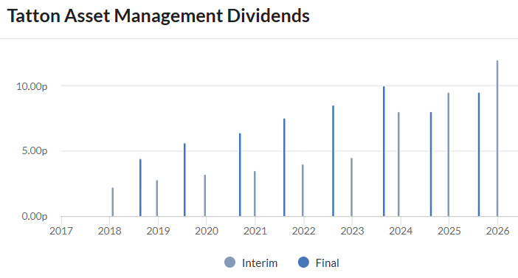The height and width of the screenshot is (278, 518).
Task: Toggle the Final series legend entry
Action: 319,263
